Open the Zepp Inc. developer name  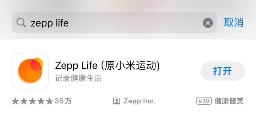(x=139, y=101)
